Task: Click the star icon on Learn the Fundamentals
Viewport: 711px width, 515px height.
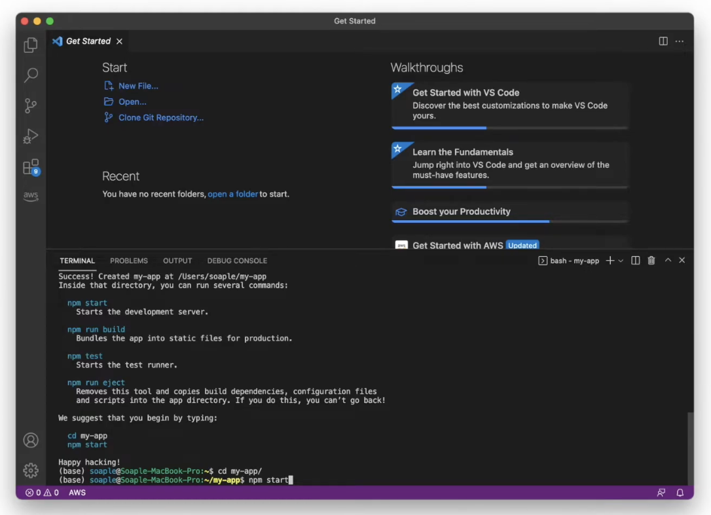Action: (397, 148)
